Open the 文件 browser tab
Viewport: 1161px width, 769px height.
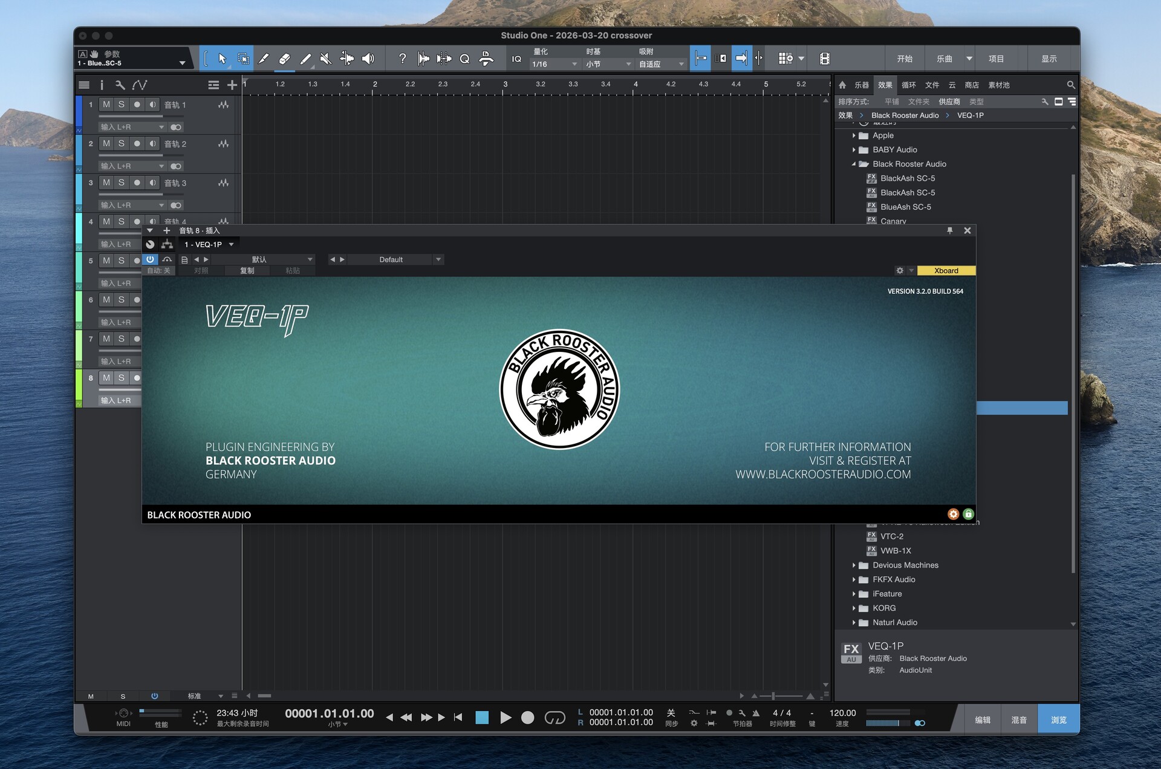[x=932, y=85]
